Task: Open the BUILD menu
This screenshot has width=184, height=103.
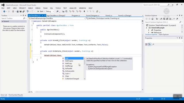Action: coord(30,8)
